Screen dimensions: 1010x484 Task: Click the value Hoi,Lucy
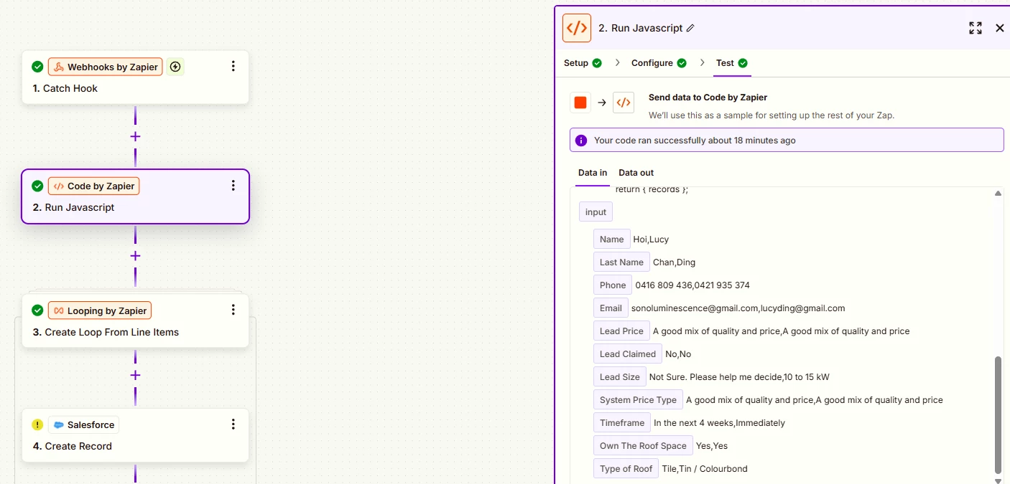(x=651, y=239)
